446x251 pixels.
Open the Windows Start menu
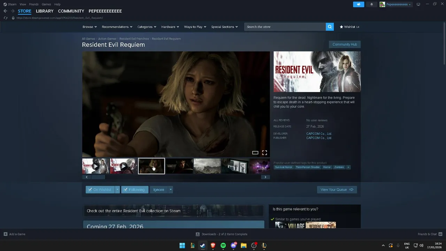click(x=182, y=245)
